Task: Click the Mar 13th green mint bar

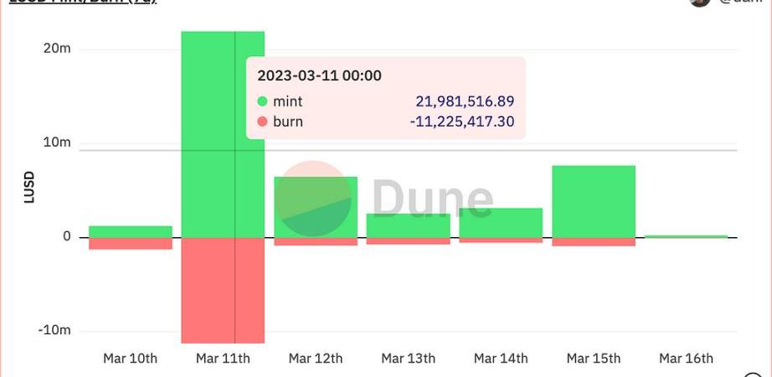Action: click(408, 225)
